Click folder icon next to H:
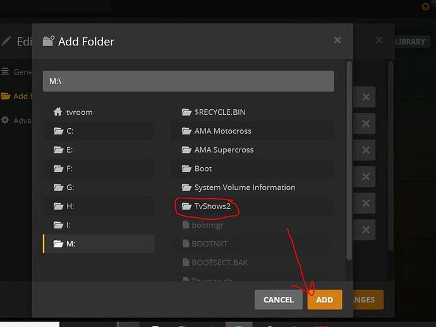The image size is (436, 327). coord(58,206)
